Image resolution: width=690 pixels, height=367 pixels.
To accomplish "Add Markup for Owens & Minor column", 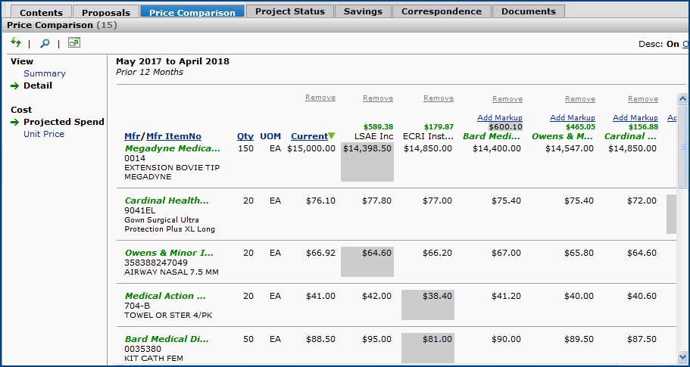I will tap(573, 118).
